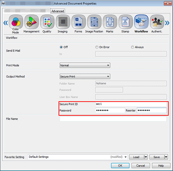Open the Output Method Secure Print dropdown
Viewport: 173px width, 171px height.
pyautogui.click(x=85, y=76)
